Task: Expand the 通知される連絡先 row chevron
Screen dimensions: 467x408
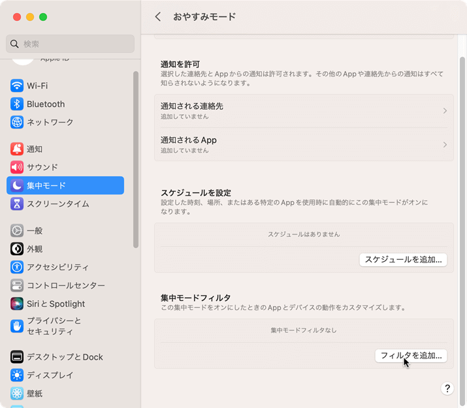Action: point(445,111)
